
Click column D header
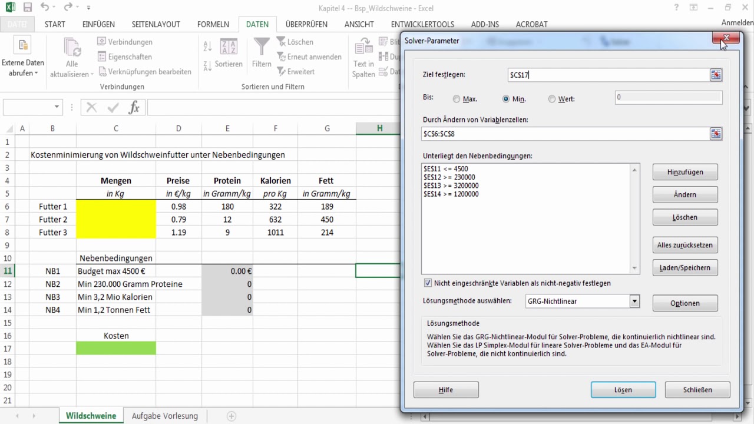178,128
